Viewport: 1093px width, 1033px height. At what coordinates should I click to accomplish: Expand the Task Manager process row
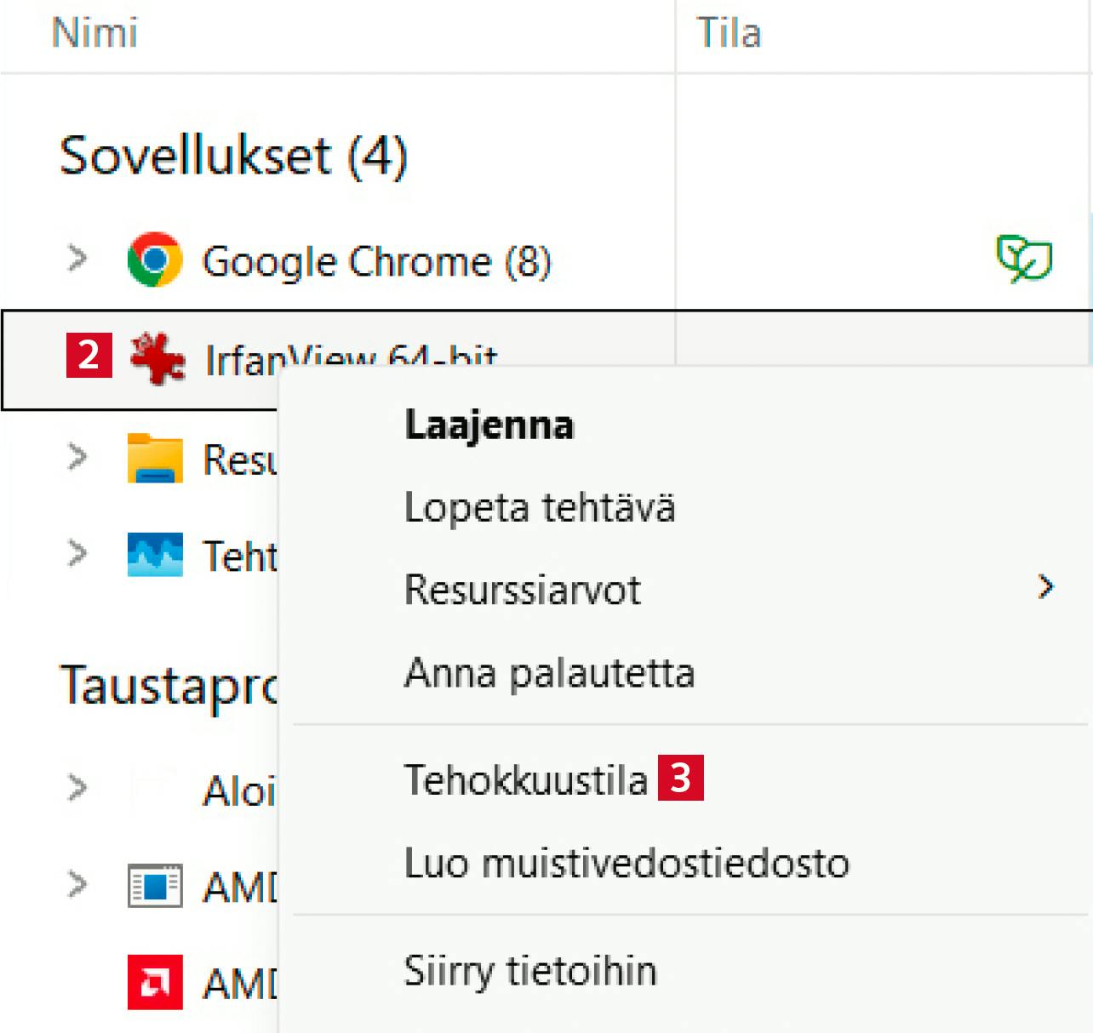[x=77, y=554]
